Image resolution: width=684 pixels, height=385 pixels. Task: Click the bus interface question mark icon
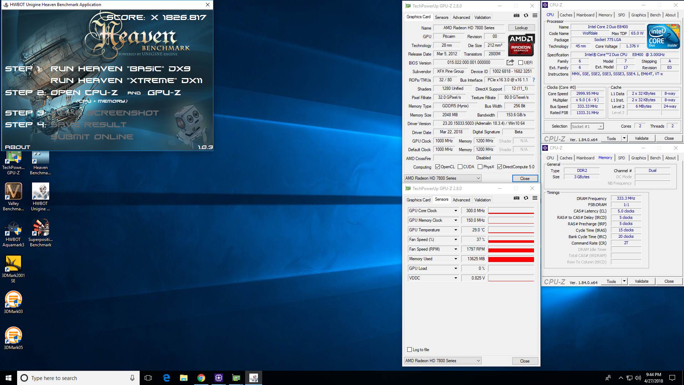point(534,80)
